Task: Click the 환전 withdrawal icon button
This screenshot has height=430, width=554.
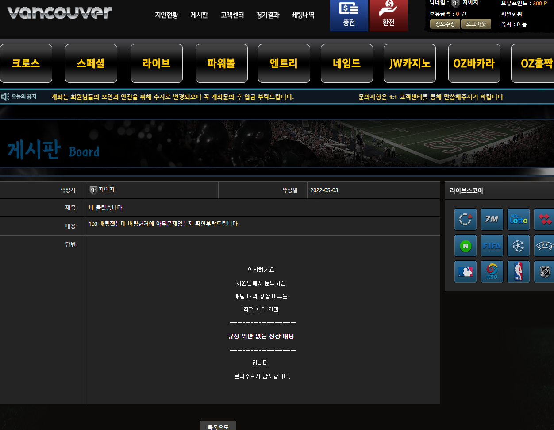Action: click(388, 15)
